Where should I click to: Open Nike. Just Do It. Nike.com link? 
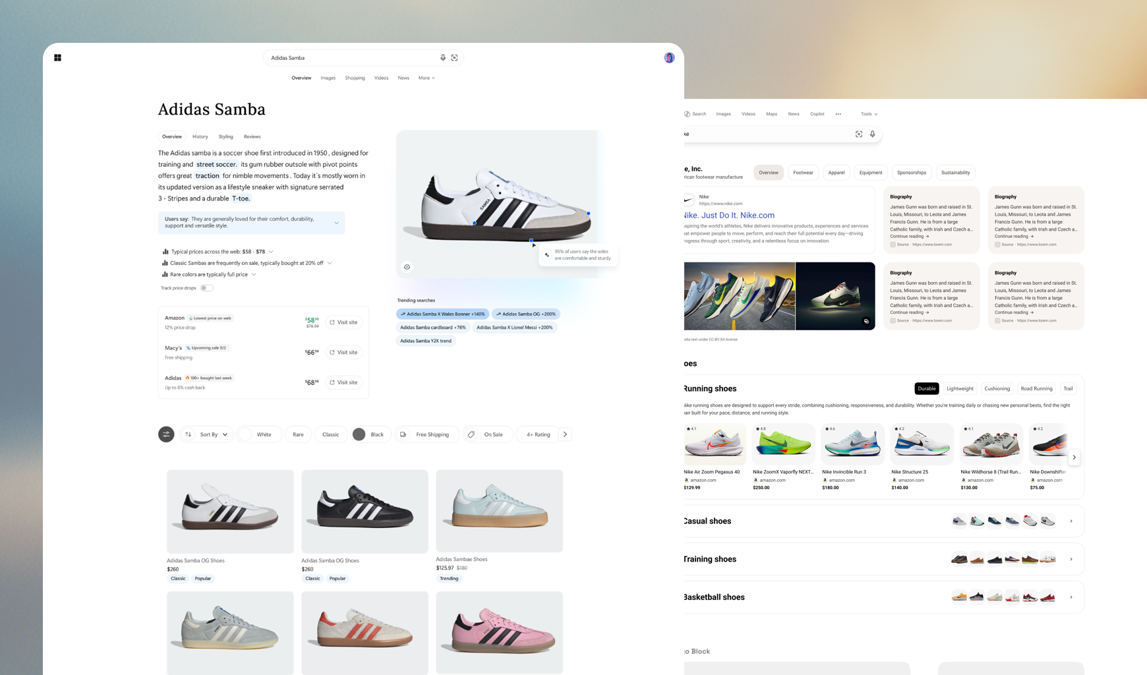(x=729, y=216)
